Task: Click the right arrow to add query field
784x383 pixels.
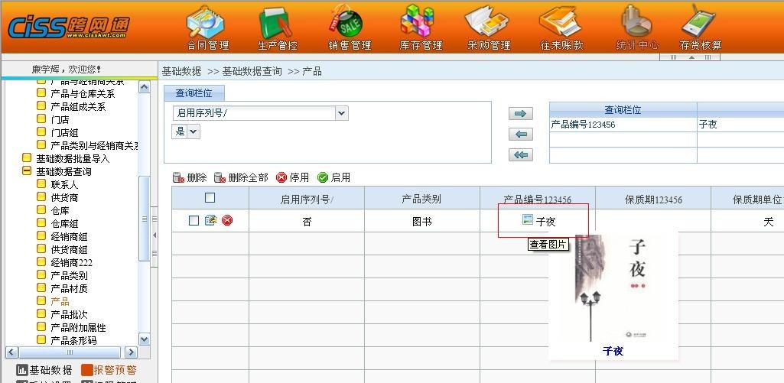Action: pyautogui.click(x=520, y=114)
